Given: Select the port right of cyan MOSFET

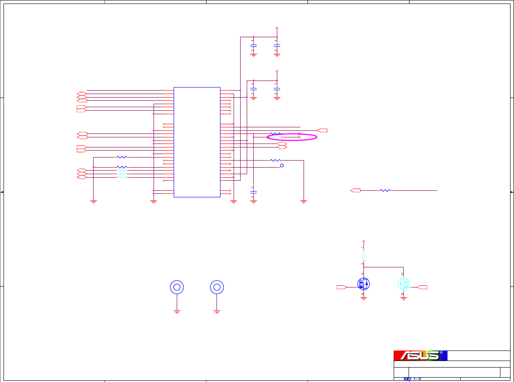Looking at the screenshot, I should (422, 287).
